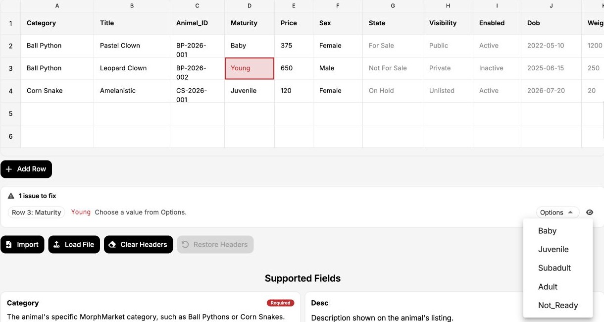Select column D header

tap(250, 6)
